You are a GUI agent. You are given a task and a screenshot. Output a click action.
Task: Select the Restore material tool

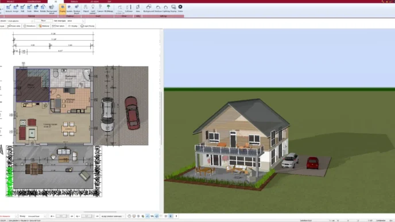click(9, 8)
